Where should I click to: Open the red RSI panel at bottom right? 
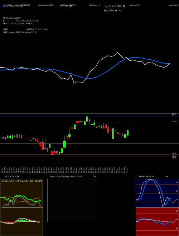pos(157,222)
